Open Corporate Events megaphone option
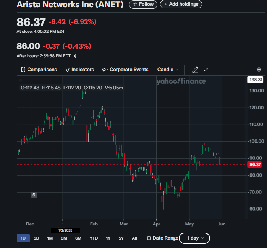This screenshot has width=267, height=248. 125,70
